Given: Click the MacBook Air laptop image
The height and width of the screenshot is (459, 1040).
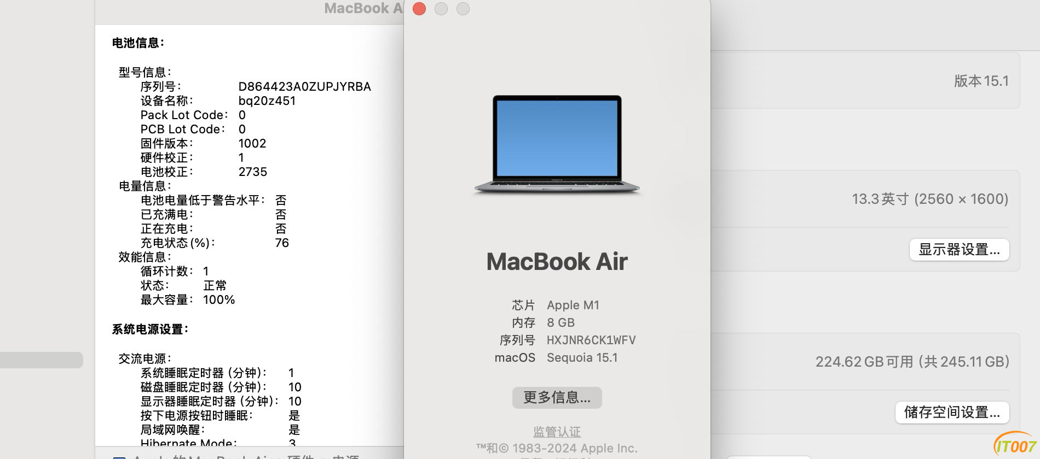Looking at the screenshot, I should [557, 144].
